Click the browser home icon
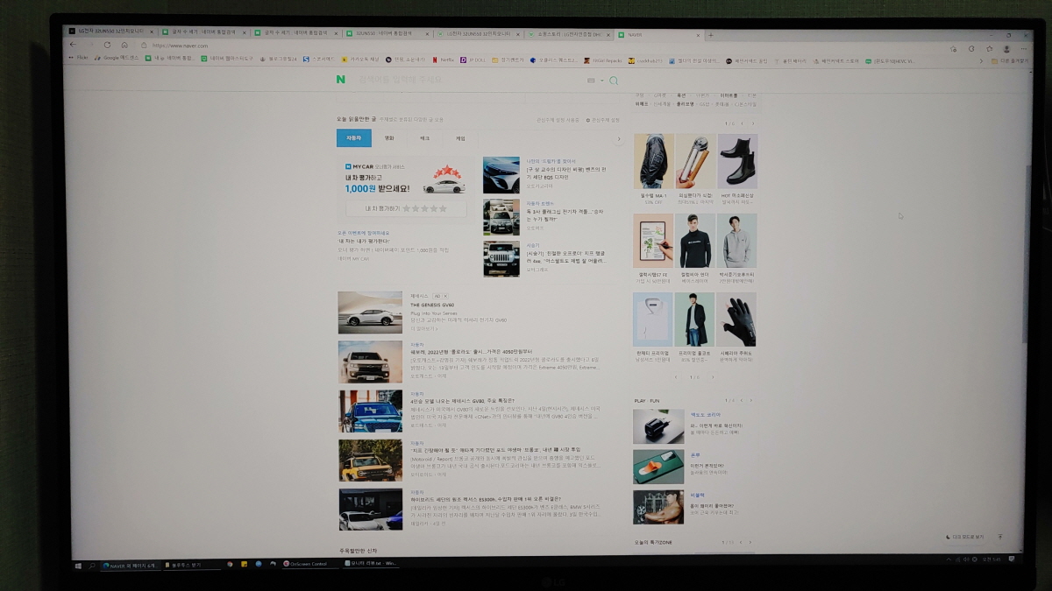Image resolution: width=1052 pixels, height=591 pixels. tap(124, 45)
